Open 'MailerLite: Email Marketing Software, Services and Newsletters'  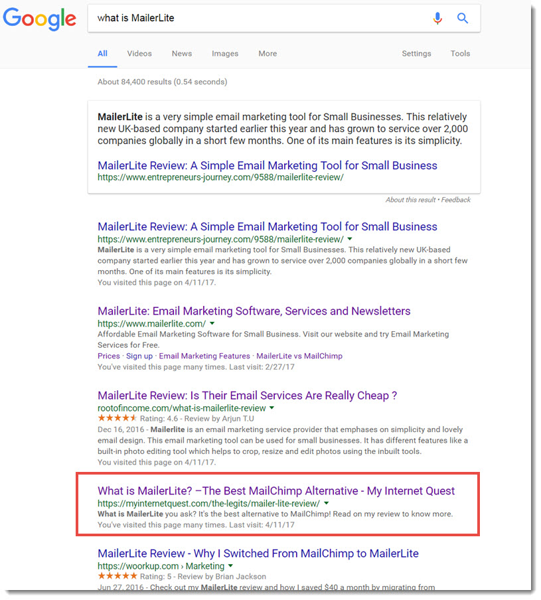[x=254, y=311]
